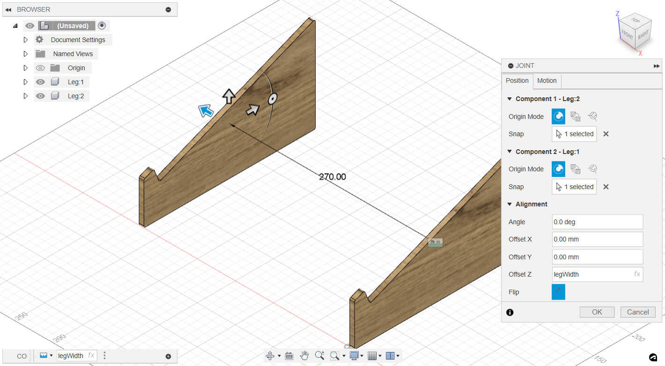This screenshot has height=366, width=665.
Task: Expand the Origin node
Action: click(x=26, y=68)
